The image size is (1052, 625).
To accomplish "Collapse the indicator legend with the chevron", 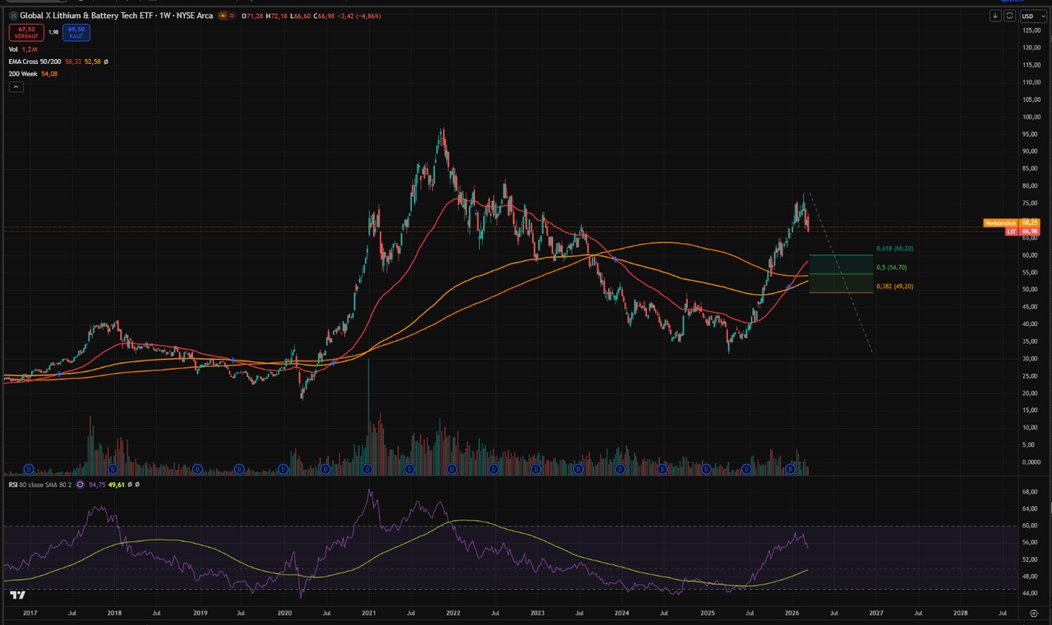I will [x=16, y=87].
